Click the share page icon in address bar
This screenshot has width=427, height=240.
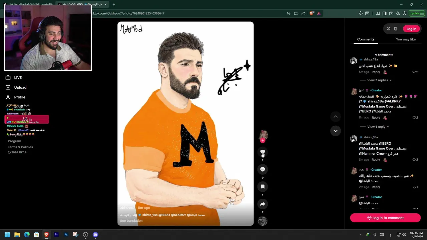[x=303, y=13]
